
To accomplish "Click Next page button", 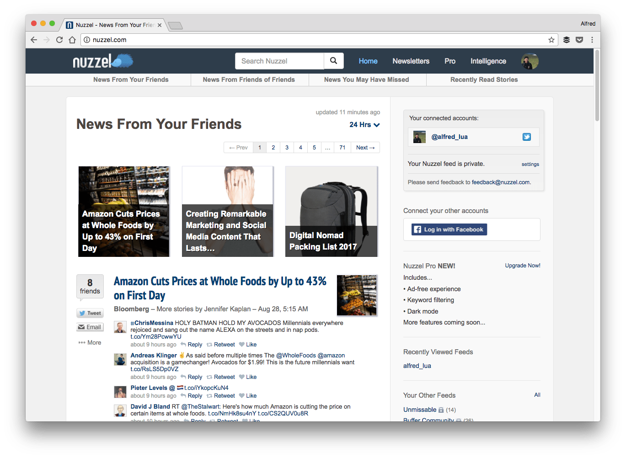I will tap(365, 148).
